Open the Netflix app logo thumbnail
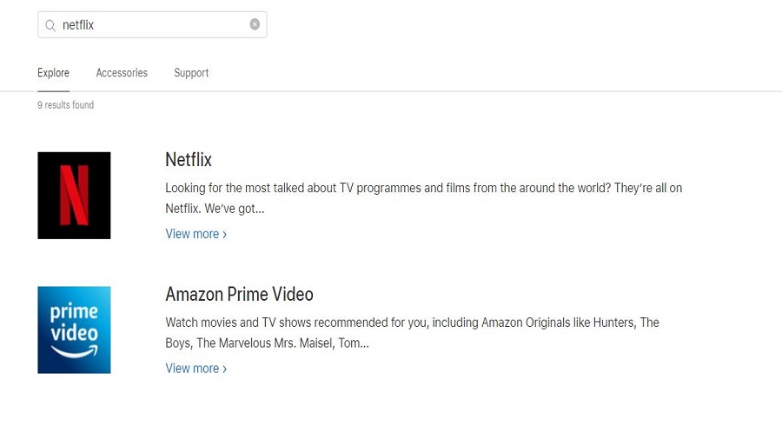Viewport: 782px width, 440px height. tap(74, 196)
